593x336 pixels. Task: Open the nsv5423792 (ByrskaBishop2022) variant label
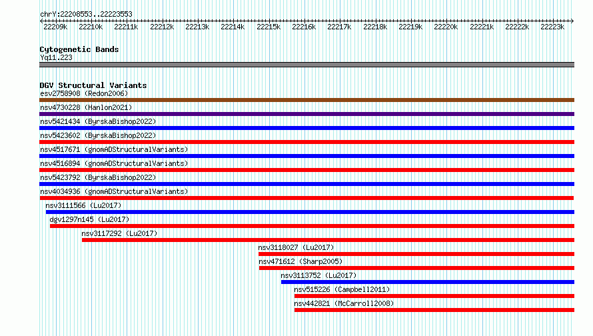point(98,177)
